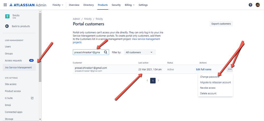Click the Back to products arrow icon
This screenshot has height=121, width=264.
(7, 26)
